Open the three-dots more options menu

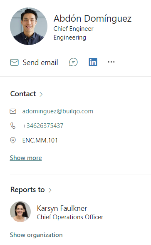[111, 62]
